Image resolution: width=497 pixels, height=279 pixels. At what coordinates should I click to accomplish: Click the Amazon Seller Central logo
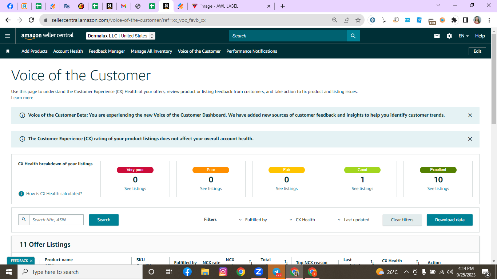(x=47, y=36)
